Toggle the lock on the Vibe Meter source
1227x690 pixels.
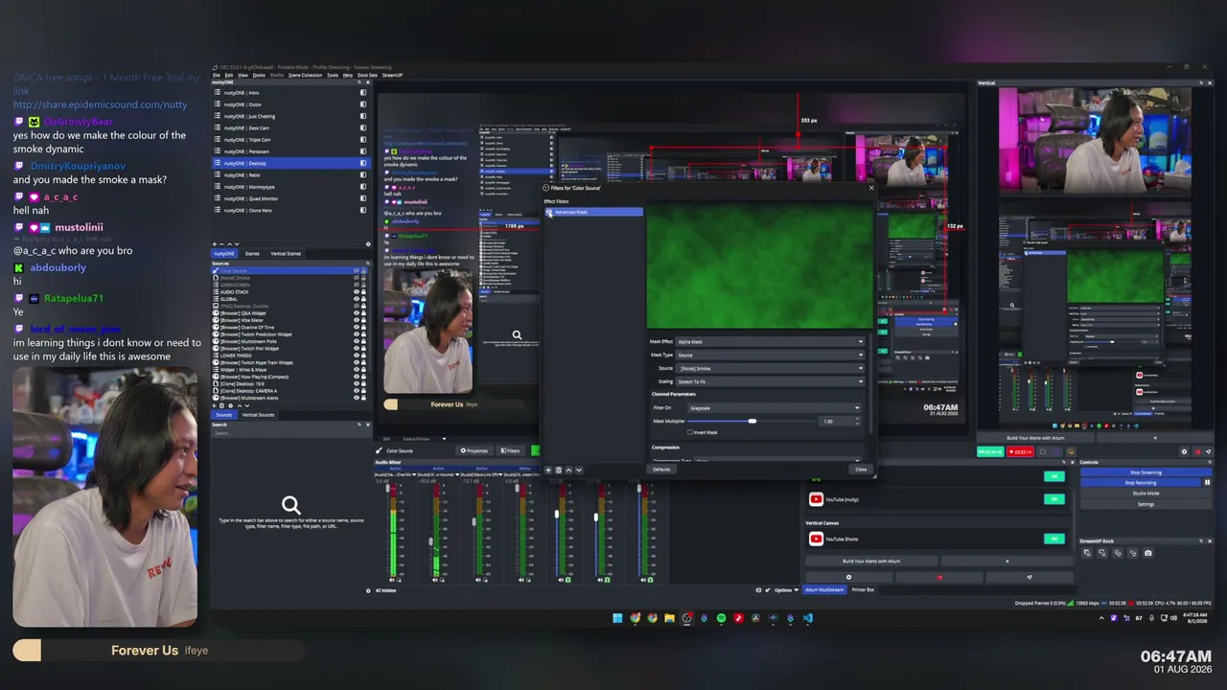[364, 320]
